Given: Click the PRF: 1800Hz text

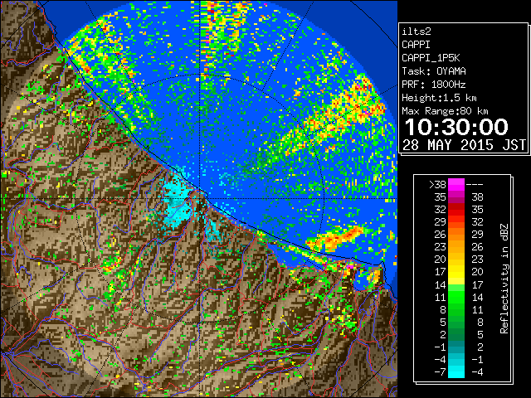Looking at the screenshot, I should click(x=434, y=85).
